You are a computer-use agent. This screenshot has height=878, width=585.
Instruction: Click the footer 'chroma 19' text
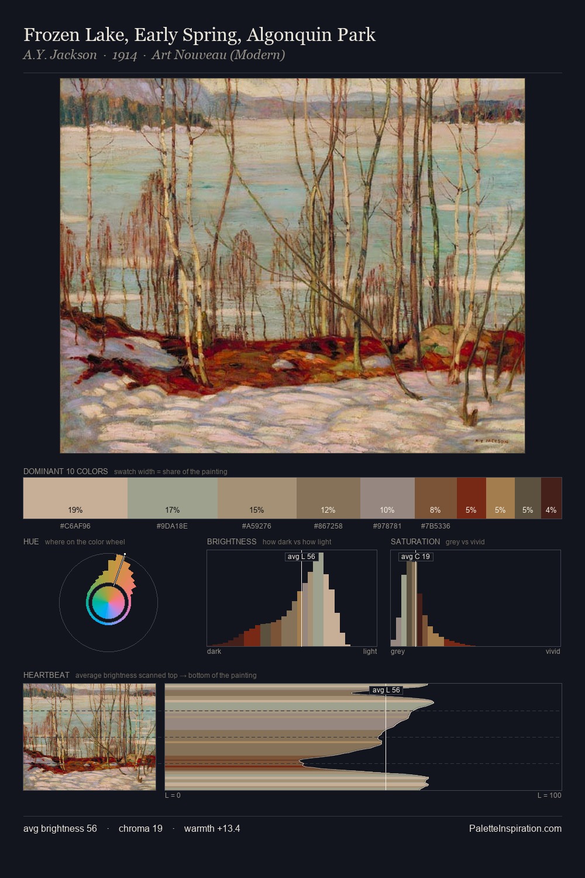140,828
